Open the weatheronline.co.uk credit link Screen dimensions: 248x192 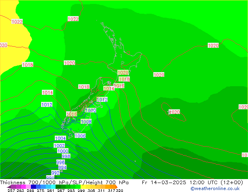pos(215,188)
